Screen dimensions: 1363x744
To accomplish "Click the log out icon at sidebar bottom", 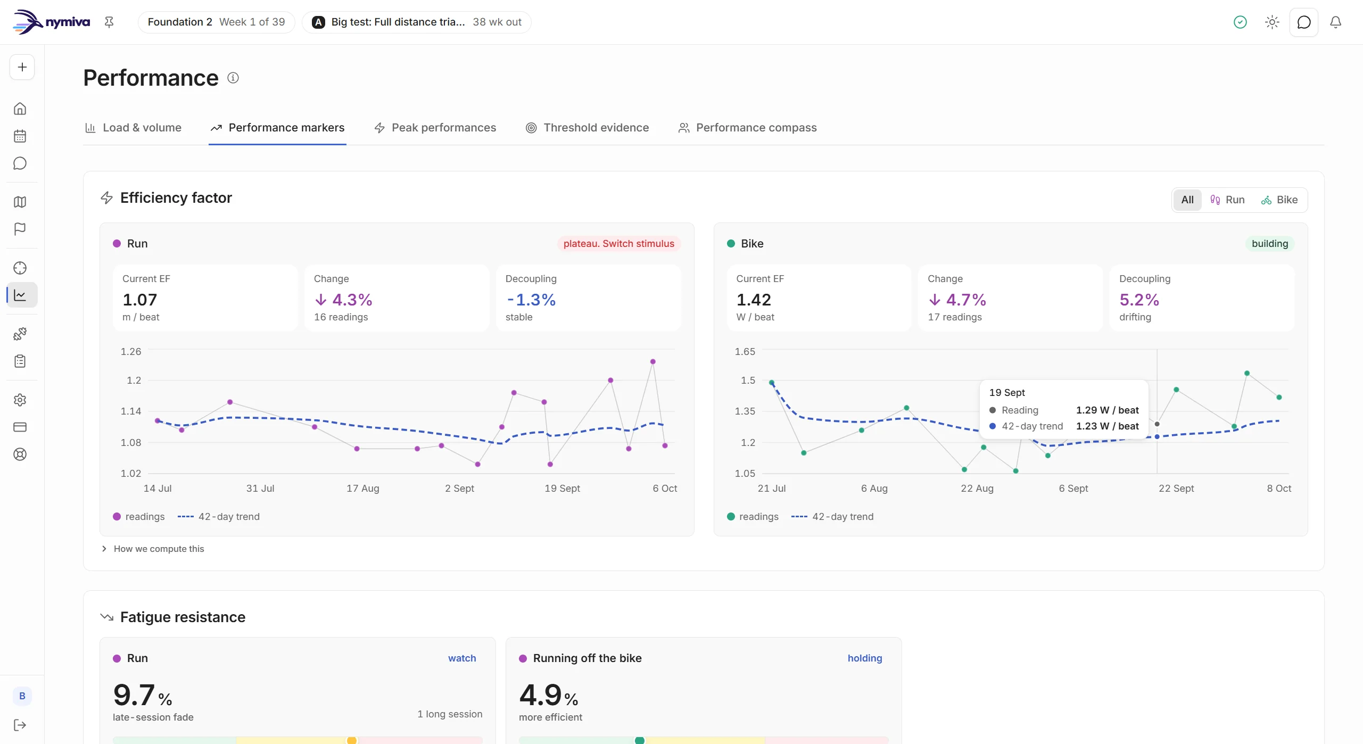I will pyautogui.click(x=20, y=725).
